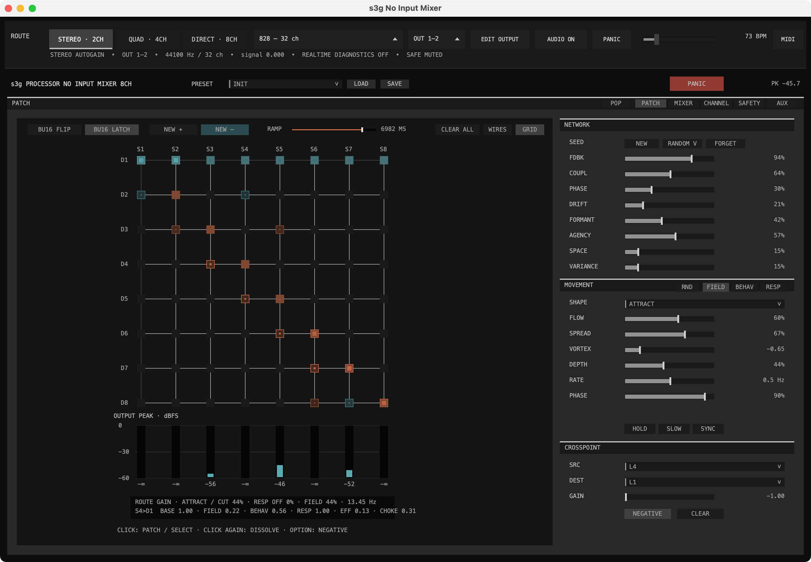Patch the empty S8 to D4 crosspoint
Screen dimensions: 811x562
pyautogui.click(x=384, y=264)
